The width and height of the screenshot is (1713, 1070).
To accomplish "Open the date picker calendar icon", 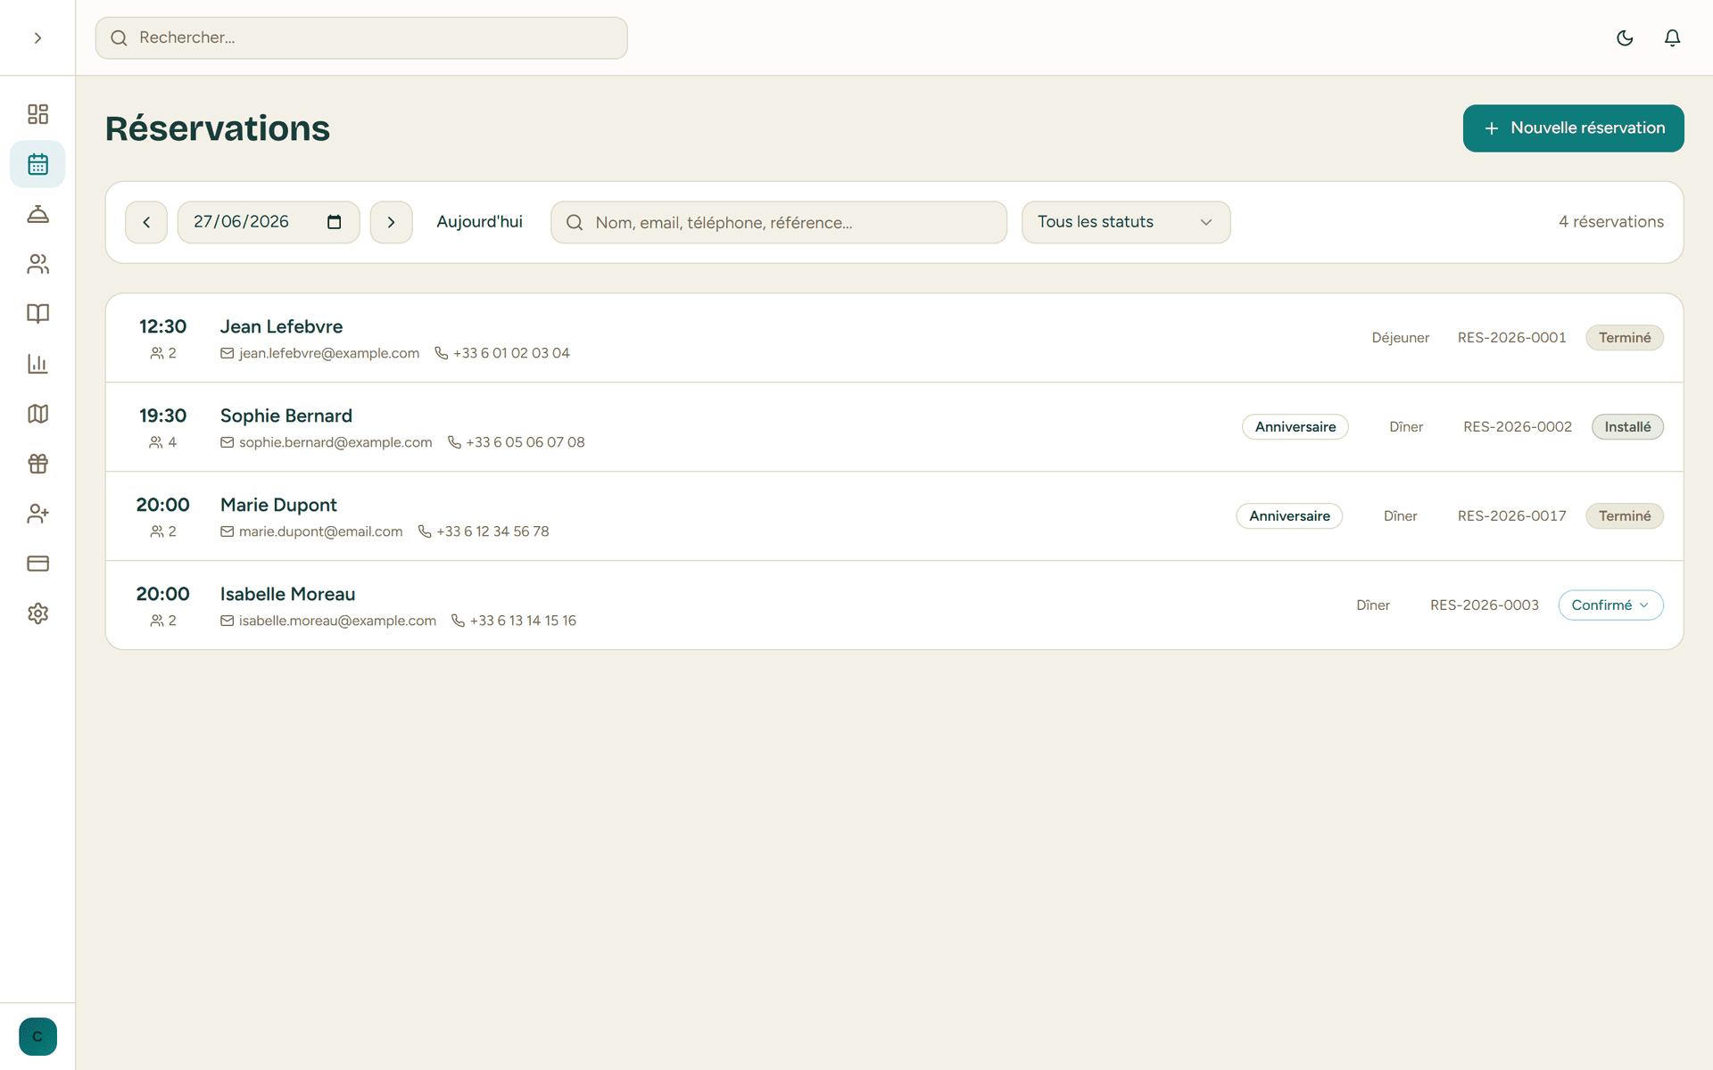I will click(335, 222).
